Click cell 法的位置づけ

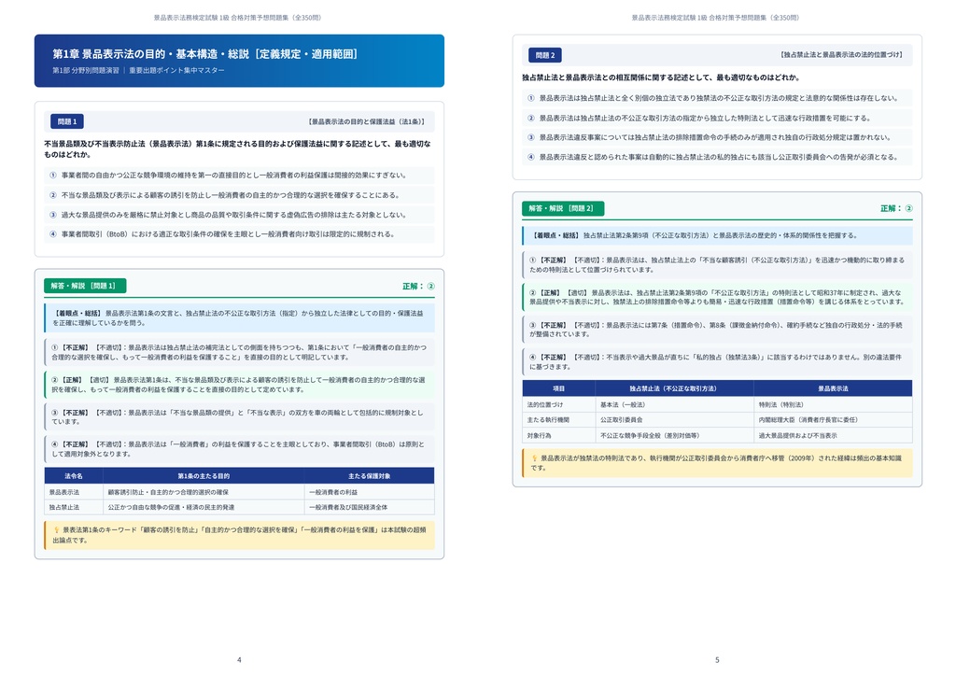[558, 404]
